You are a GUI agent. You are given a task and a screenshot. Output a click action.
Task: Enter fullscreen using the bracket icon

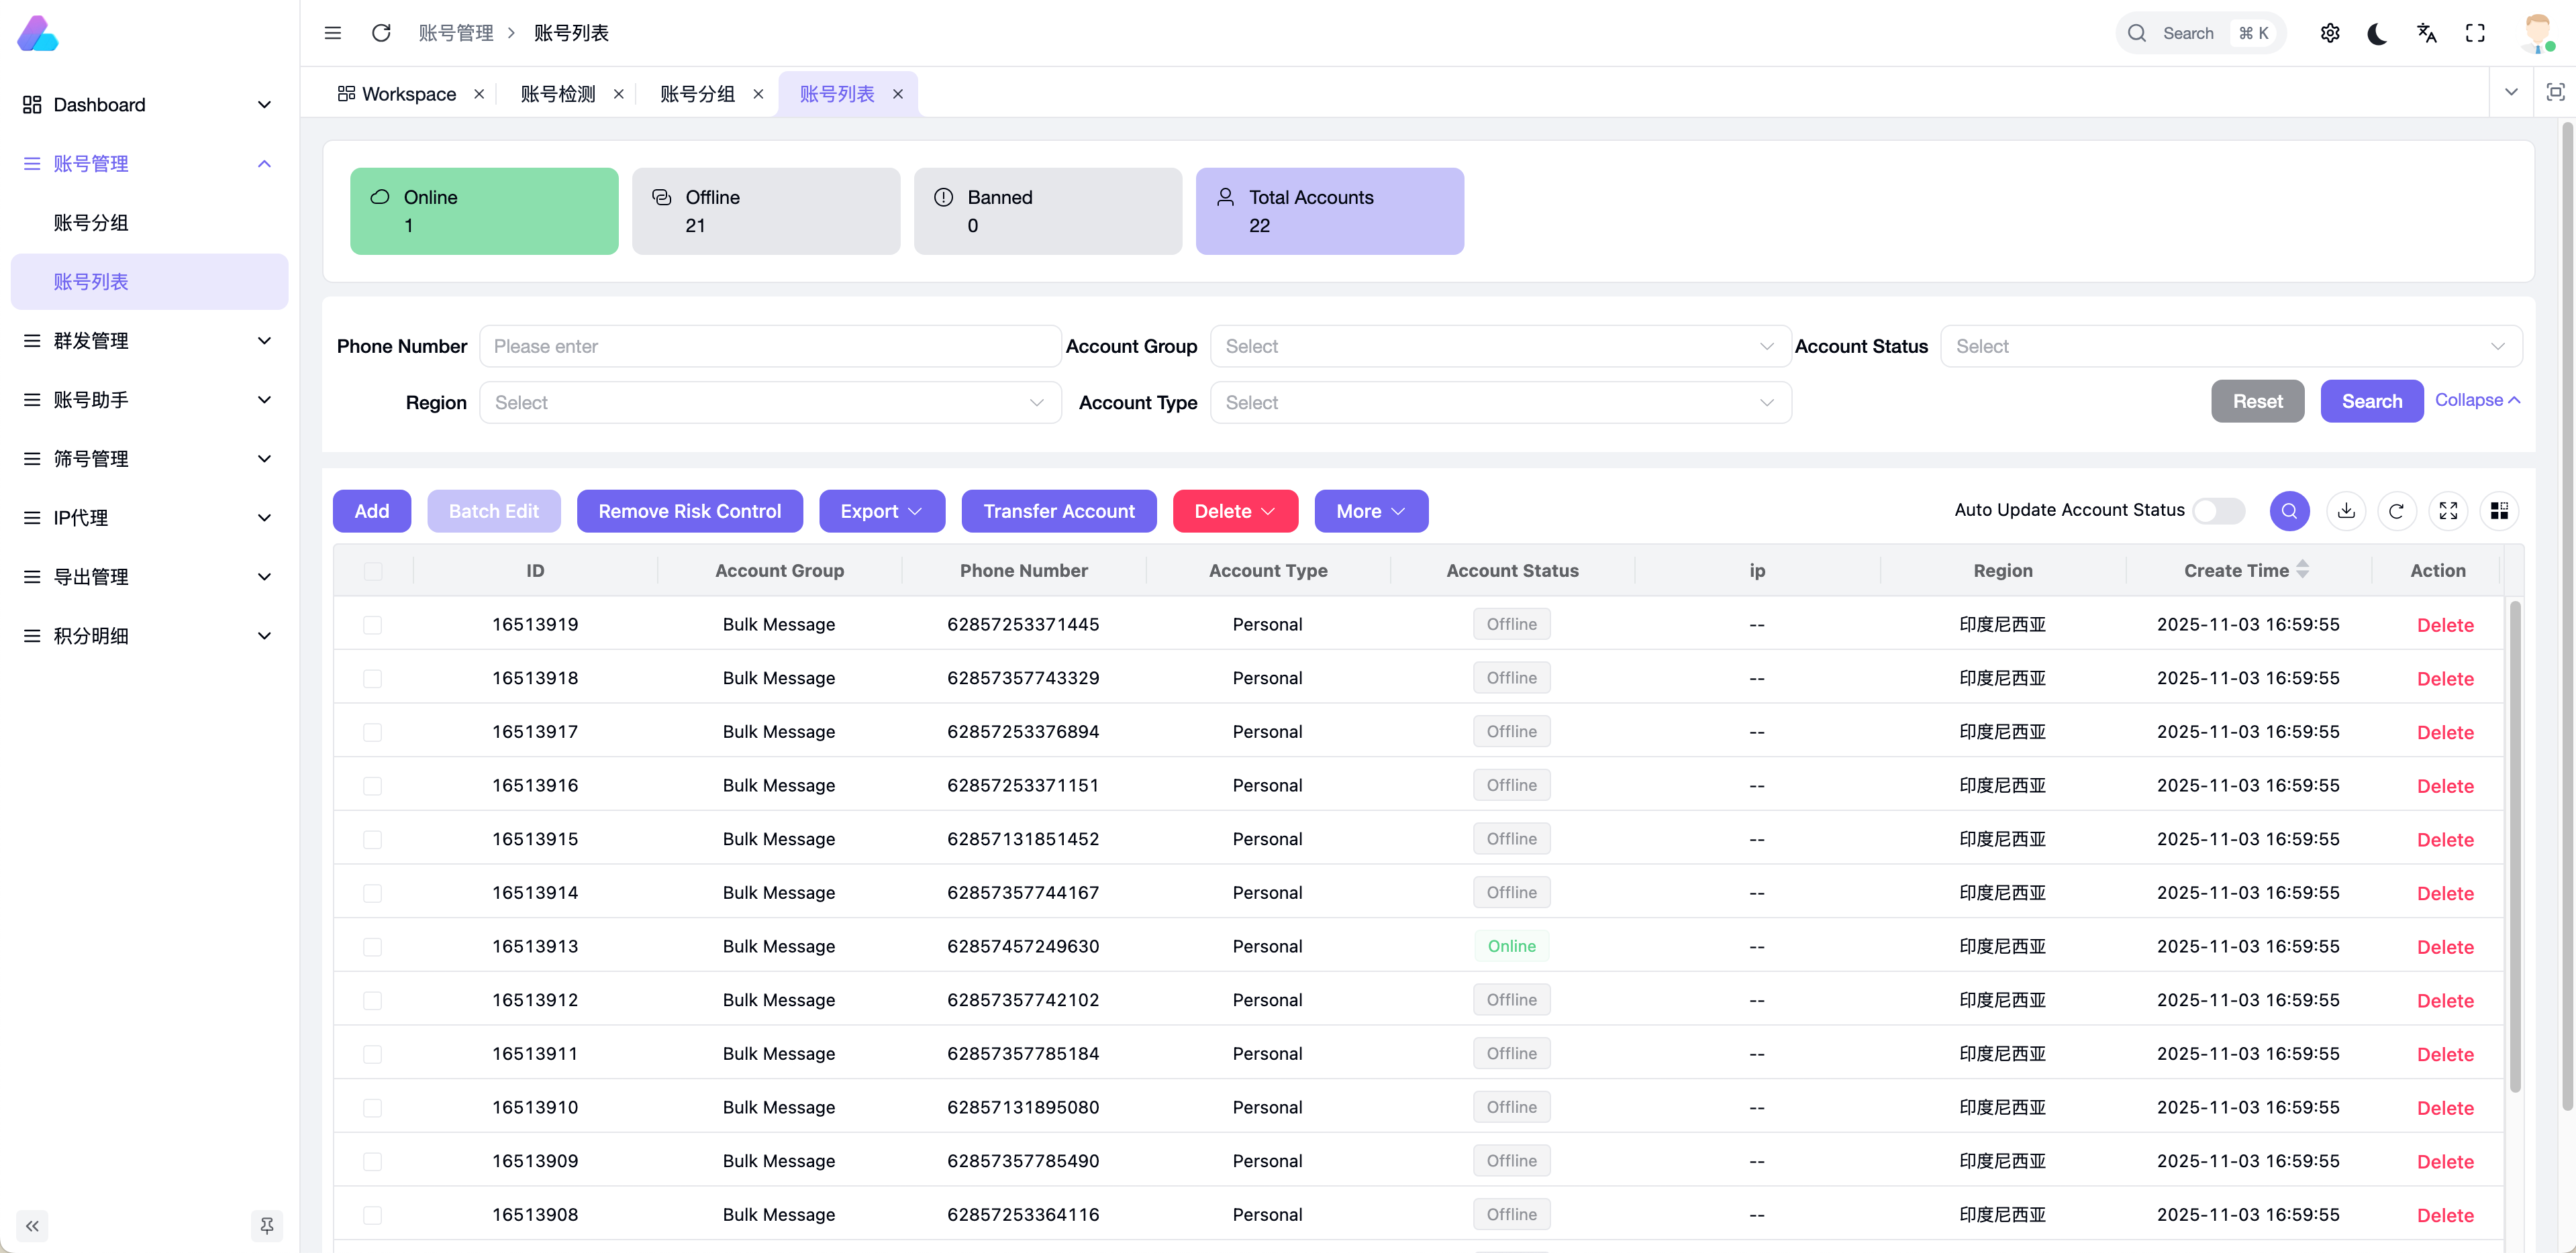pos(2475,33)
